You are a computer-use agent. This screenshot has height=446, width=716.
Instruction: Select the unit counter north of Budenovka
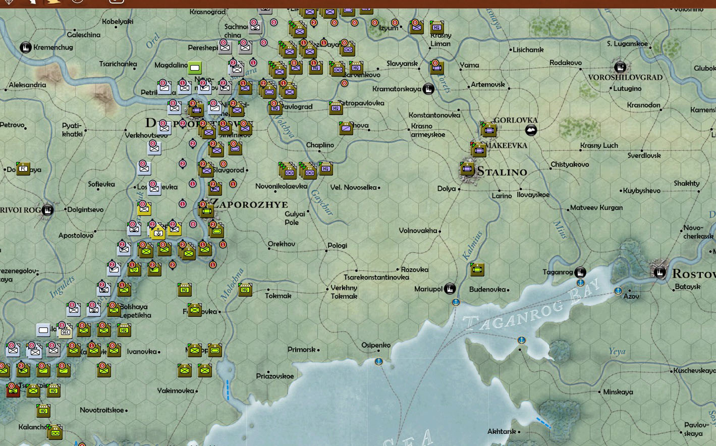coord(477,269)
